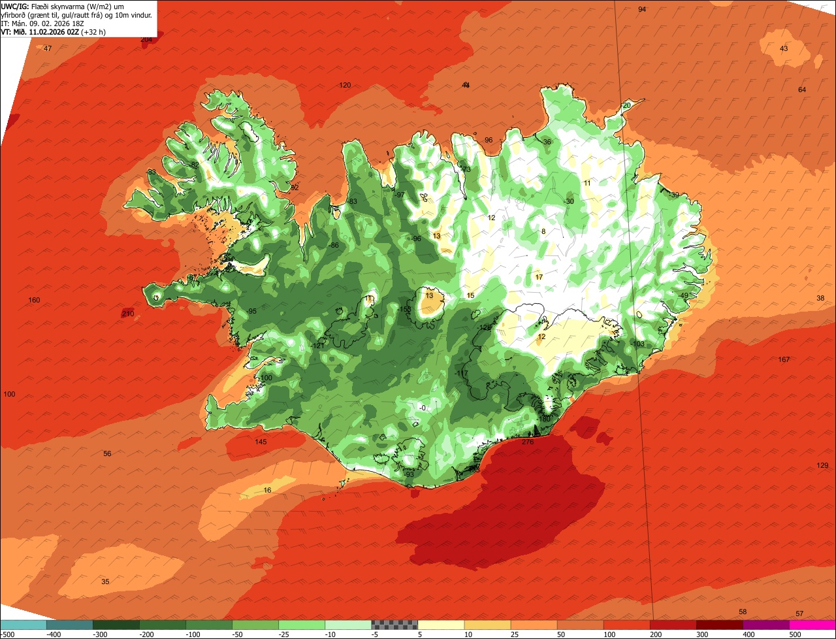Click the magenta swatch above 500
Image resolution: width=836 pixels, height=639 pixels.
pos(812,625)
